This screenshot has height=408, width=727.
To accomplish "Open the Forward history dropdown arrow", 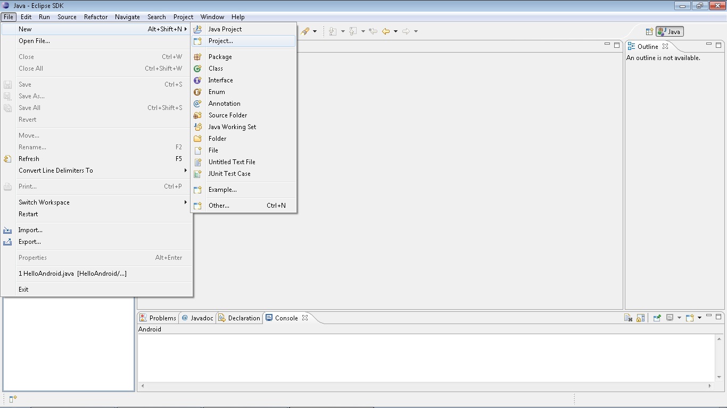I will click(x=416, y=31).
